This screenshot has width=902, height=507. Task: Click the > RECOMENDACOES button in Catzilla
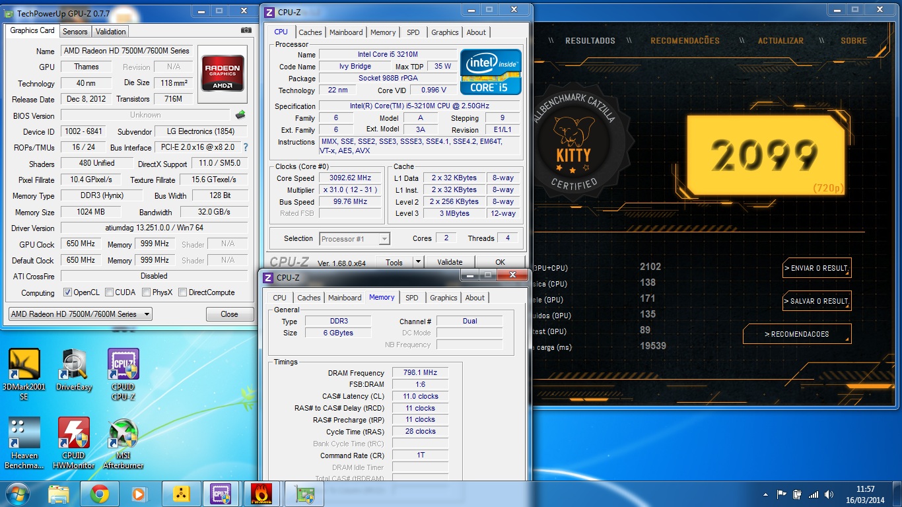pos(797,334)
